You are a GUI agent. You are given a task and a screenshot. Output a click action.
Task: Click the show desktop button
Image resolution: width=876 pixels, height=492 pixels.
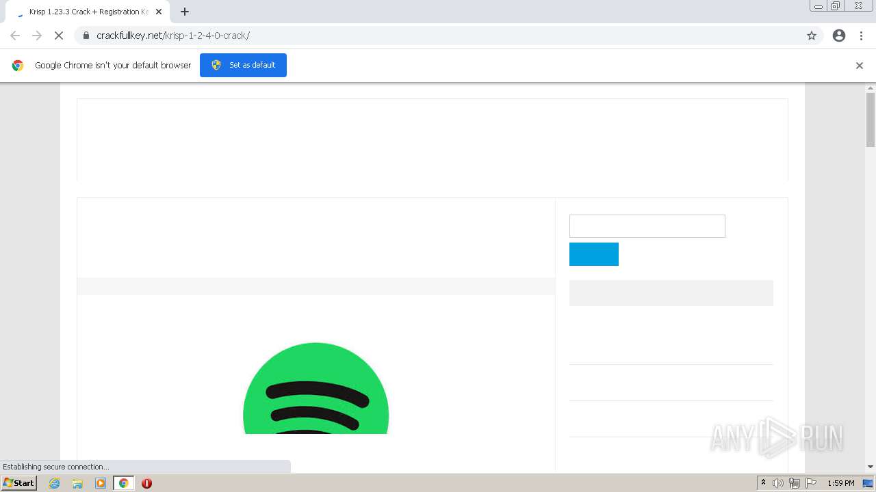point(868,483)
